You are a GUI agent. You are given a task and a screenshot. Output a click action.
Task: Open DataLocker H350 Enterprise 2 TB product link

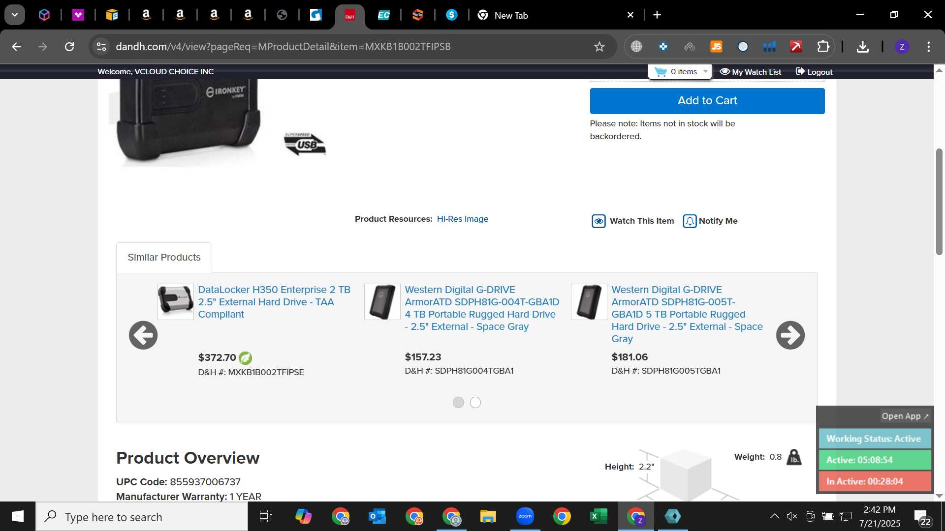[274, 302]
